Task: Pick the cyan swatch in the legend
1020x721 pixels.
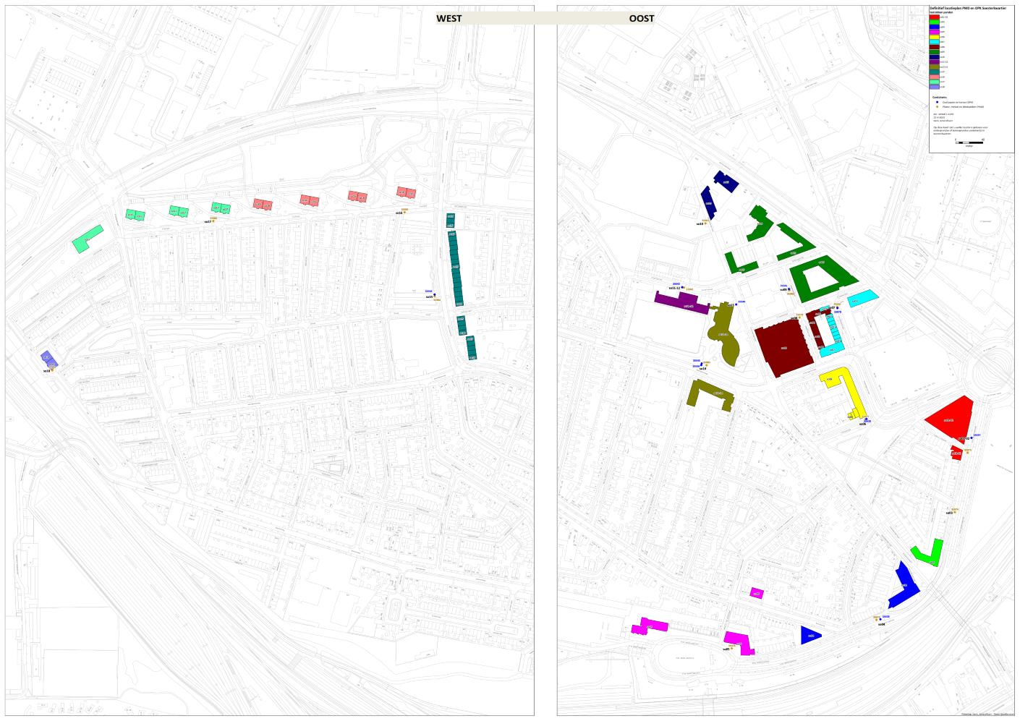Action: pyautogui.click(x=934, y=42)
